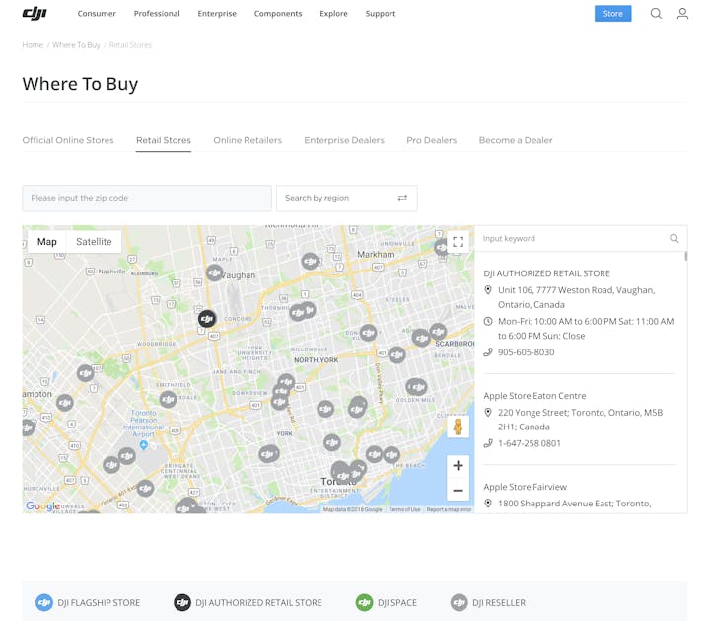Focus the Input keyword field
Viewport: 710px width, 621px height.
[571, 238]
